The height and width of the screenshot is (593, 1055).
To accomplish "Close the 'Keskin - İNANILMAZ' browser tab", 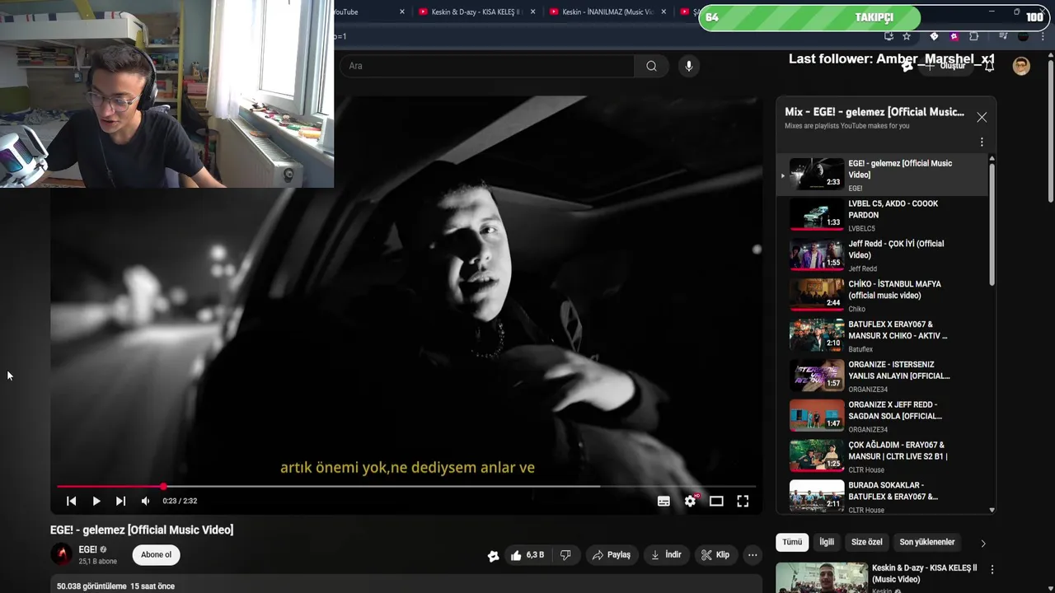I will pyautogui.click(x=663, y=12).
